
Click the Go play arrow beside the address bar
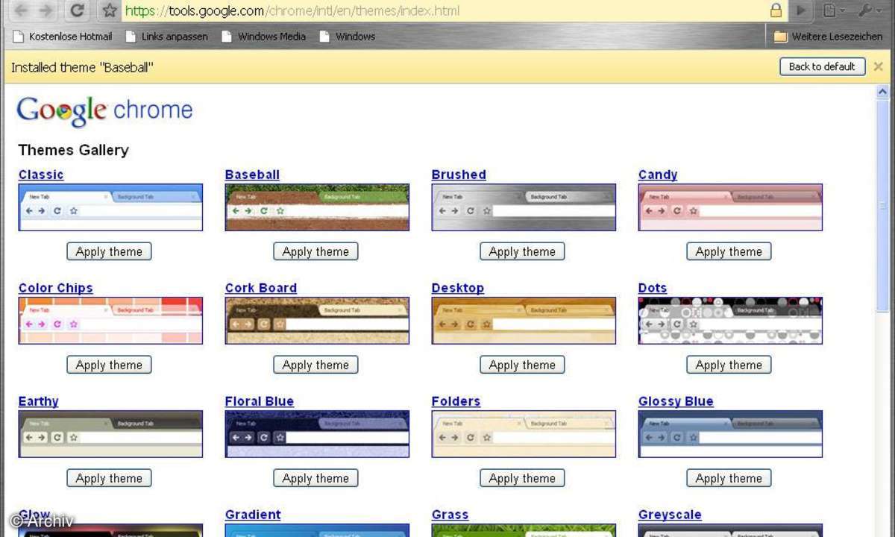click(801, 10)
